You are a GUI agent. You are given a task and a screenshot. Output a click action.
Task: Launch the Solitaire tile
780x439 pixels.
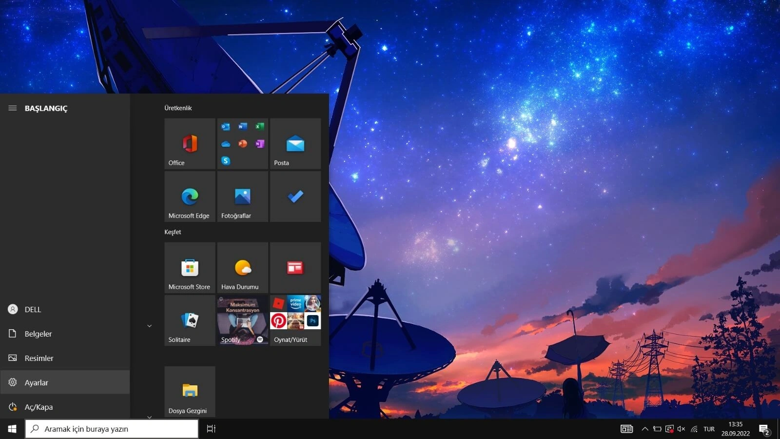tap(190, 320)
